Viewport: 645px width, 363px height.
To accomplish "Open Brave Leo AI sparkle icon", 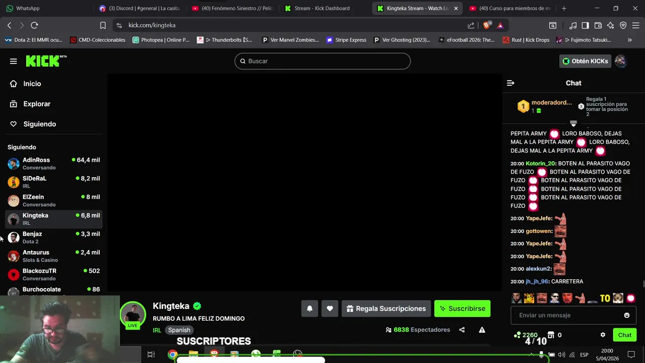I will (x=610, y=25).
